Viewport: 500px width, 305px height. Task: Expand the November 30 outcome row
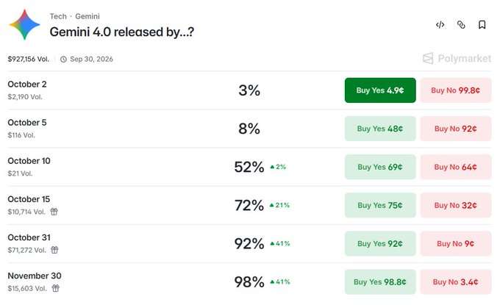pos(249,282)
